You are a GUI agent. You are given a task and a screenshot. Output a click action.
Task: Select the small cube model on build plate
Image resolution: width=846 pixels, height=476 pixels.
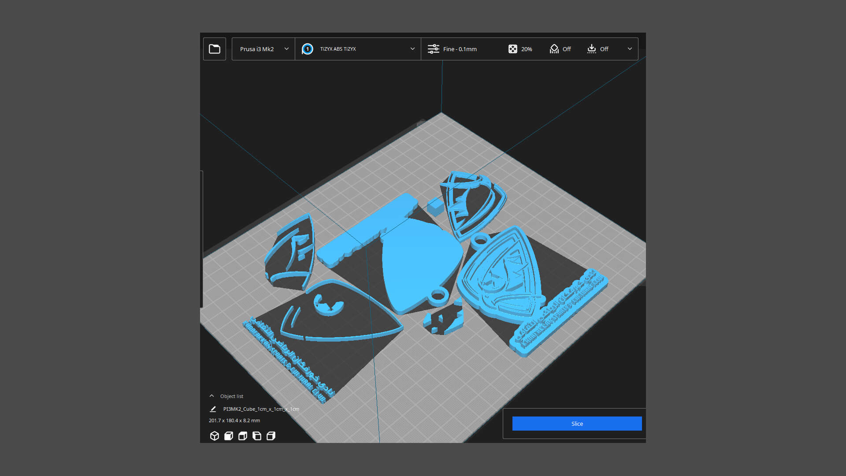[x=435, y=207]
